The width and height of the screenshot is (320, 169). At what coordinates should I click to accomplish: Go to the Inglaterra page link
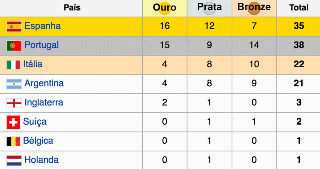click(x=44, y=102)
